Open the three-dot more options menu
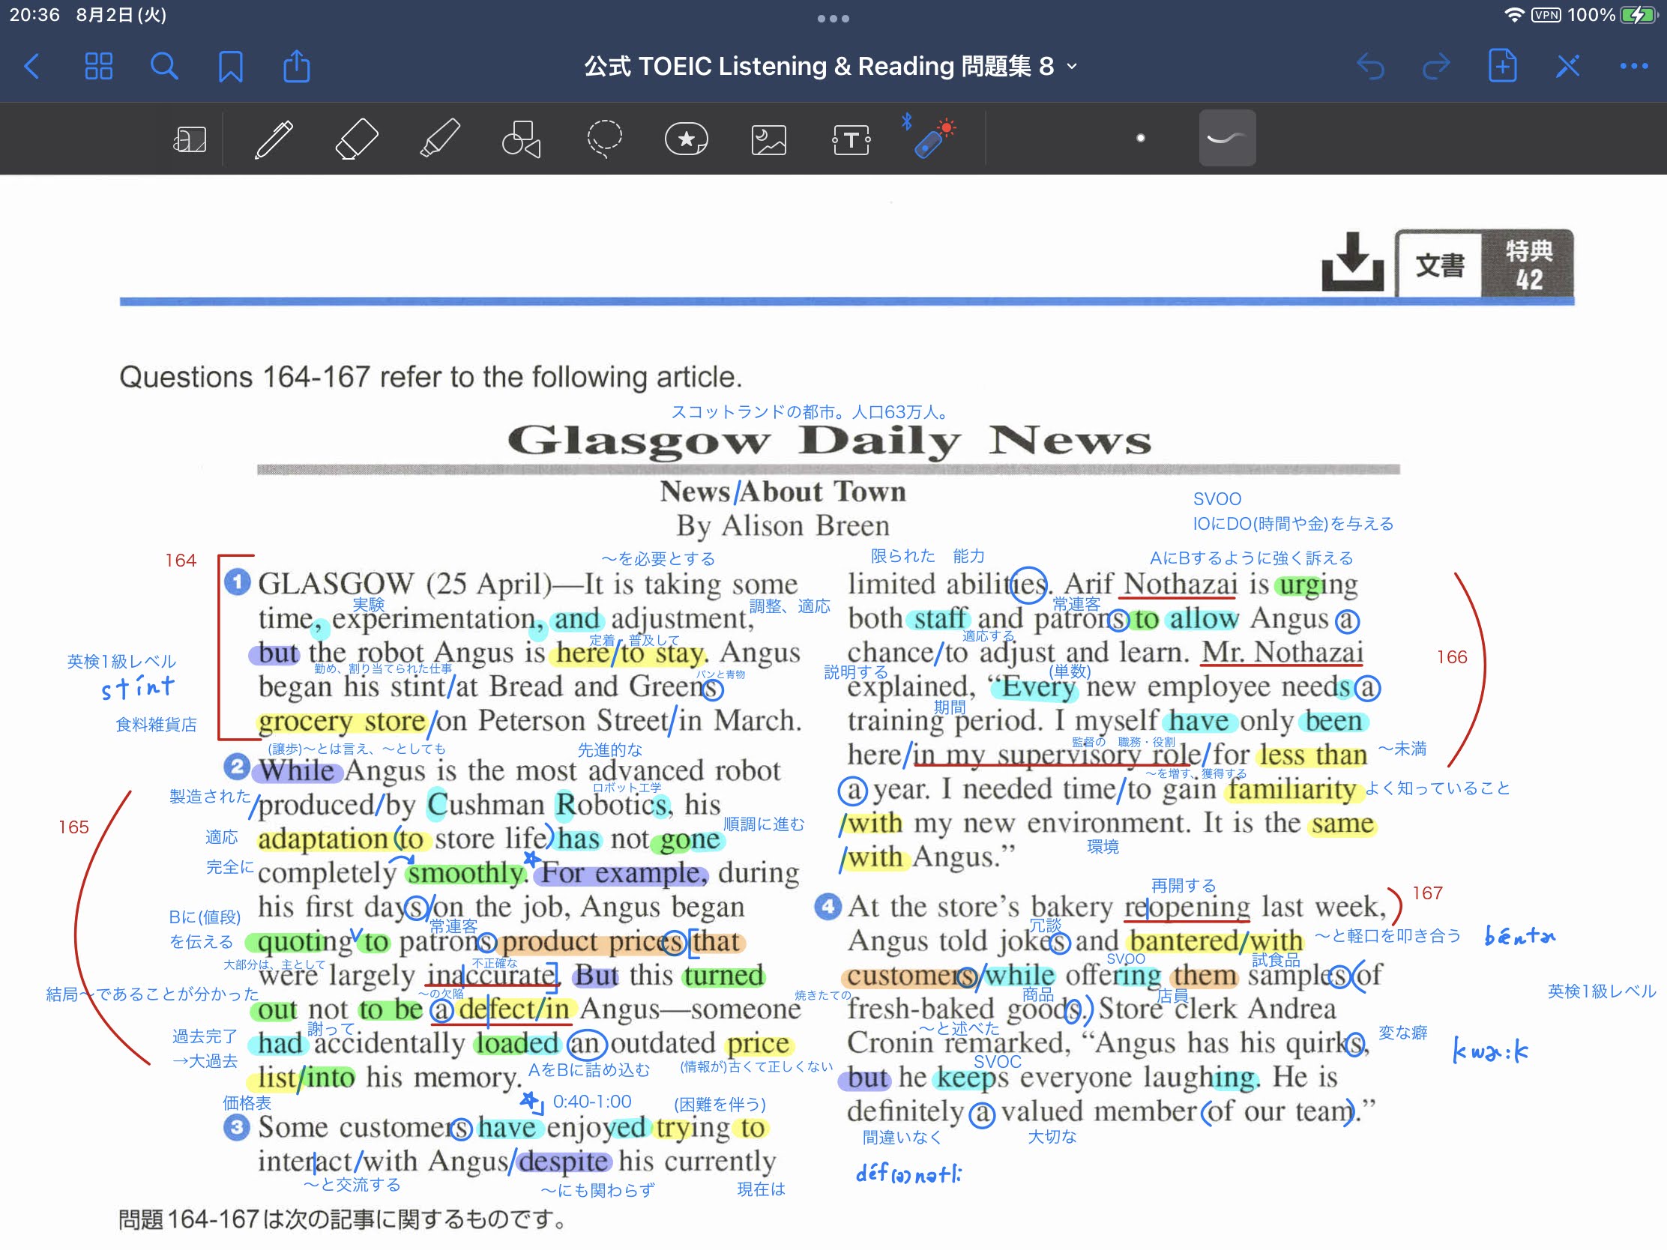The image size is (1667, 1250). 1634,66
